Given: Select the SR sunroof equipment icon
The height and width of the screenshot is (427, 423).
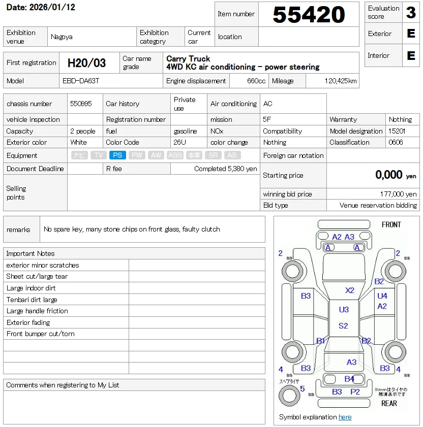Looking at the screenshot, I should [x=213, y=155].
